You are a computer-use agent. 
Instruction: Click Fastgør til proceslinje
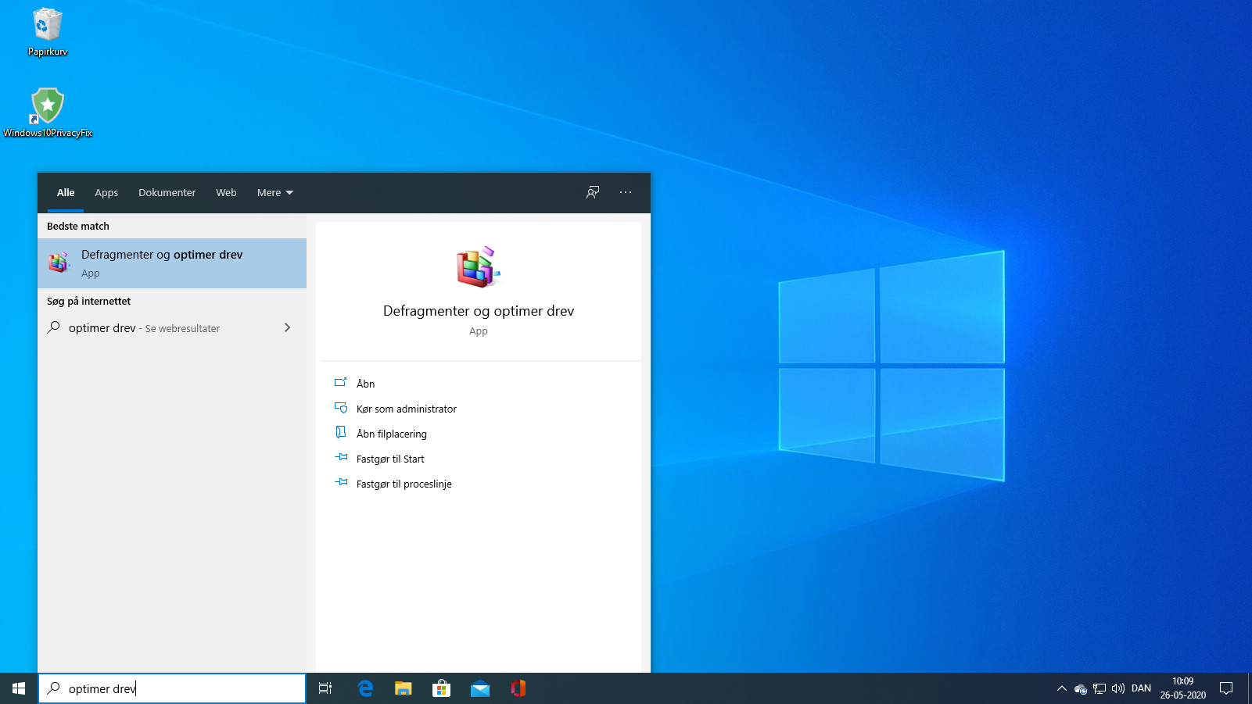(x=404, y=484)
